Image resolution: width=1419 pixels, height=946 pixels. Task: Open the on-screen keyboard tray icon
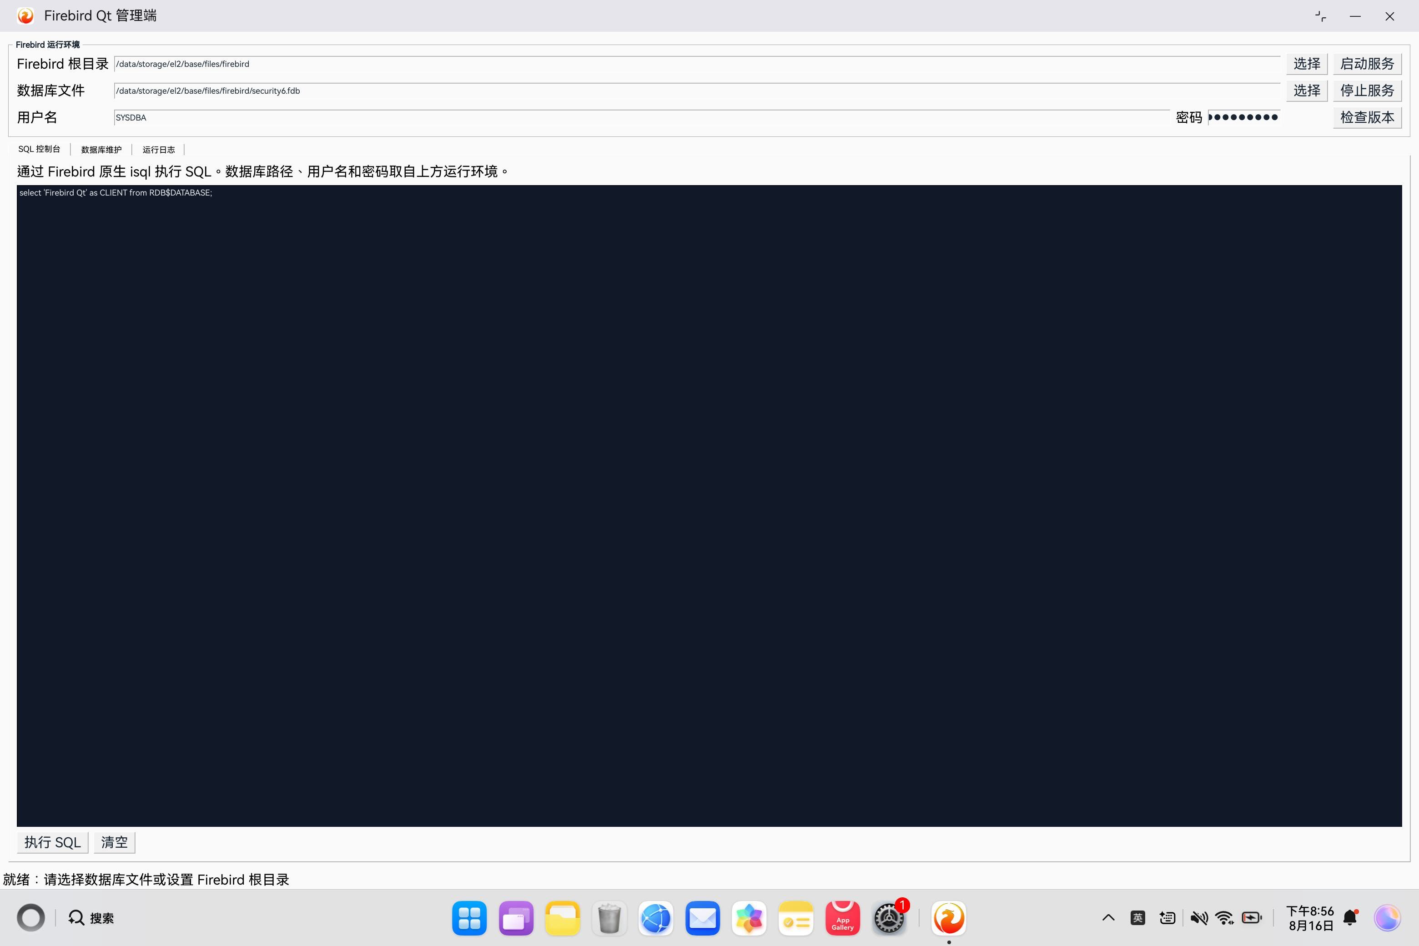click(x=1167, y=918)
